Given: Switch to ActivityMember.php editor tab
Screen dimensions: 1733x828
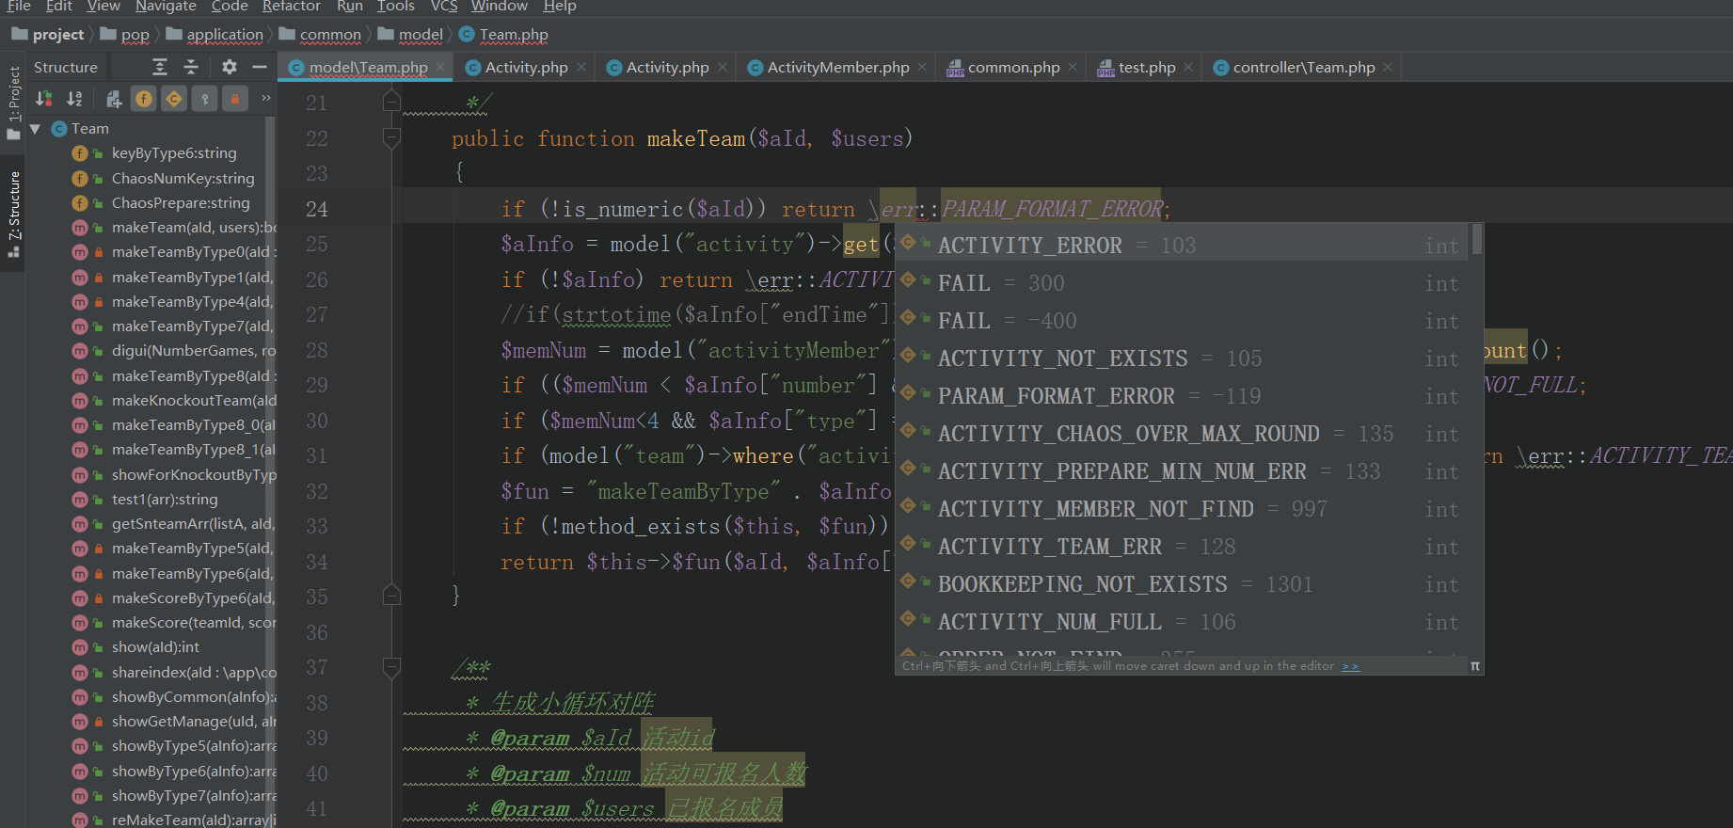Looking at the screenshot, I should (x=836, y=68).
